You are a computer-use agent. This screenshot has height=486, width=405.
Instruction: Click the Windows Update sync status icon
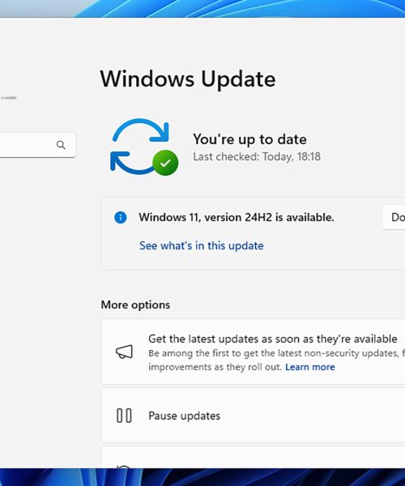(x=144, y=147)
